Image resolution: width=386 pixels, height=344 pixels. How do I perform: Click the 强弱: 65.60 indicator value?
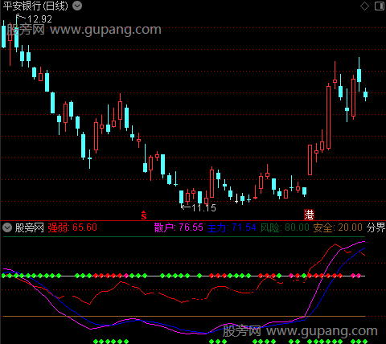pos(72,227)
